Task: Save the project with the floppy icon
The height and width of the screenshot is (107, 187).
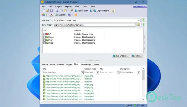Action: point(52,11)
